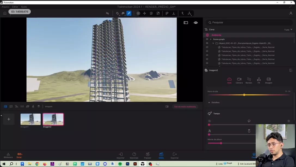The image size is (296, 167).
Task: Select the material picker eyedropper tool
Action: point(129,13)
